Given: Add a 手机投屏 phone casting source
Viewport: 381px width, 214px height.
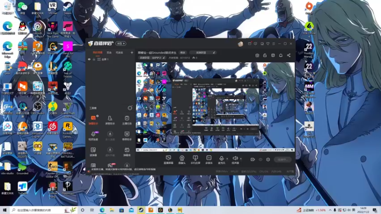Looking at the screenshot, I should point(195,160).
